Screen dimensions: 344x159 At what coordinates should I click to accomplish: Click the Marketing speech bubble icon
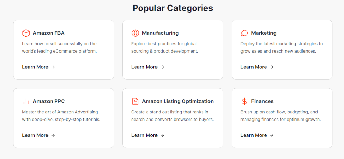(x=244, y=33)
